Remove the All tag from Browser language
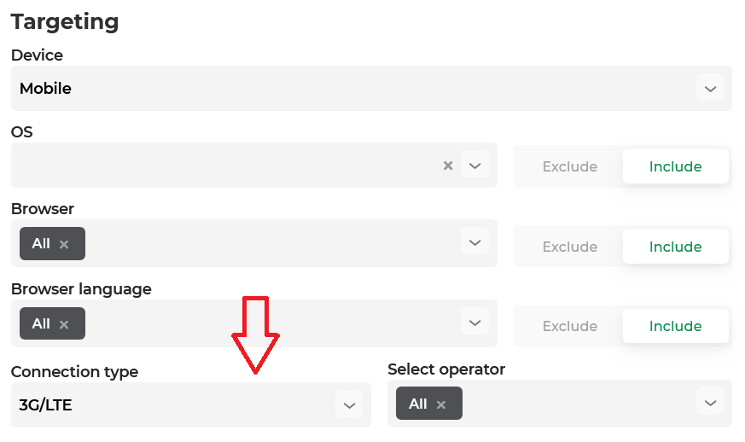The width and height of the screenshot is (745, 442). click(64, 324)
